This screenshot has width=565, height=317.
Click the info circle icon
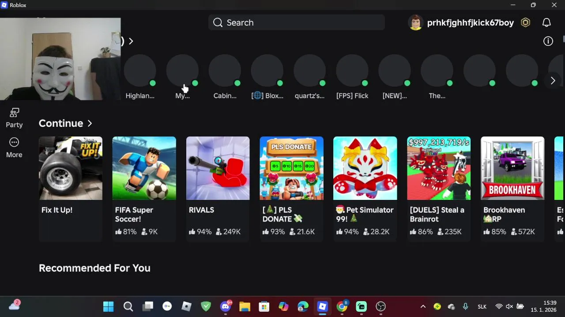pos(548,41)
